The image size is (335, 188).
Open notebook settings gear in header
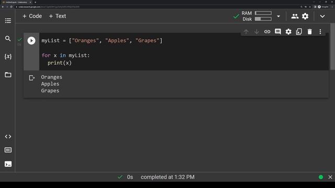pyautogui.click(x=305, y=16)
